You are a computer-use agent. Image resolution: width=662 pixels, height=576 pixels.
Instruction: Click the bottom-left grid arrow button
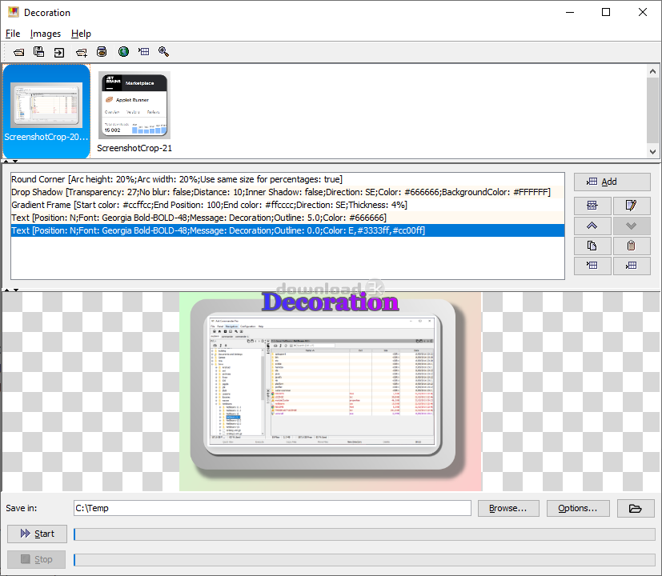(x=592, y=266)
